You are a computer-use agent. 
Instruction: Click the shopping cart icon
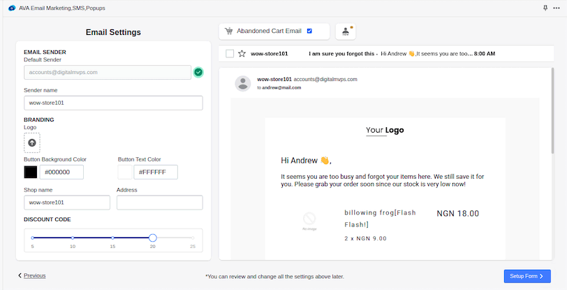click(x=228, y=31)
